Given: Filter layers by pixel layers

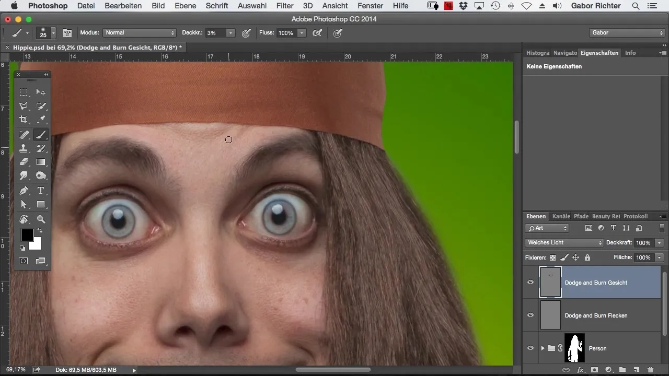Looking at the screenshot, I should point(589,228).
